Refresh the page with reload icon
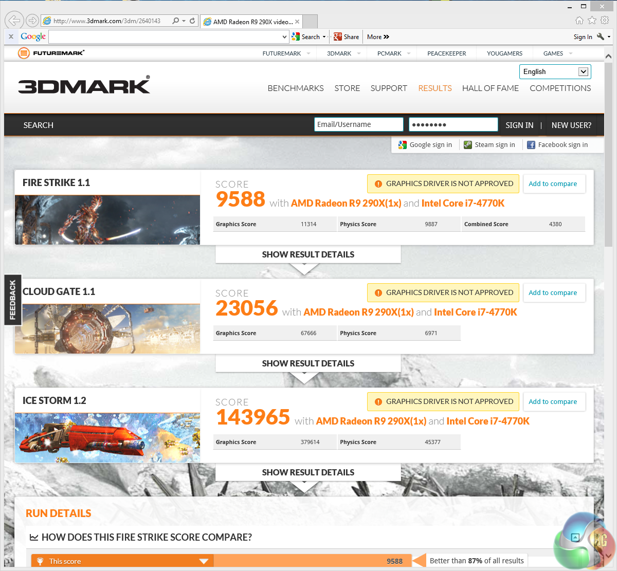Viewport: 617px width, 571px height. point(192,21)
